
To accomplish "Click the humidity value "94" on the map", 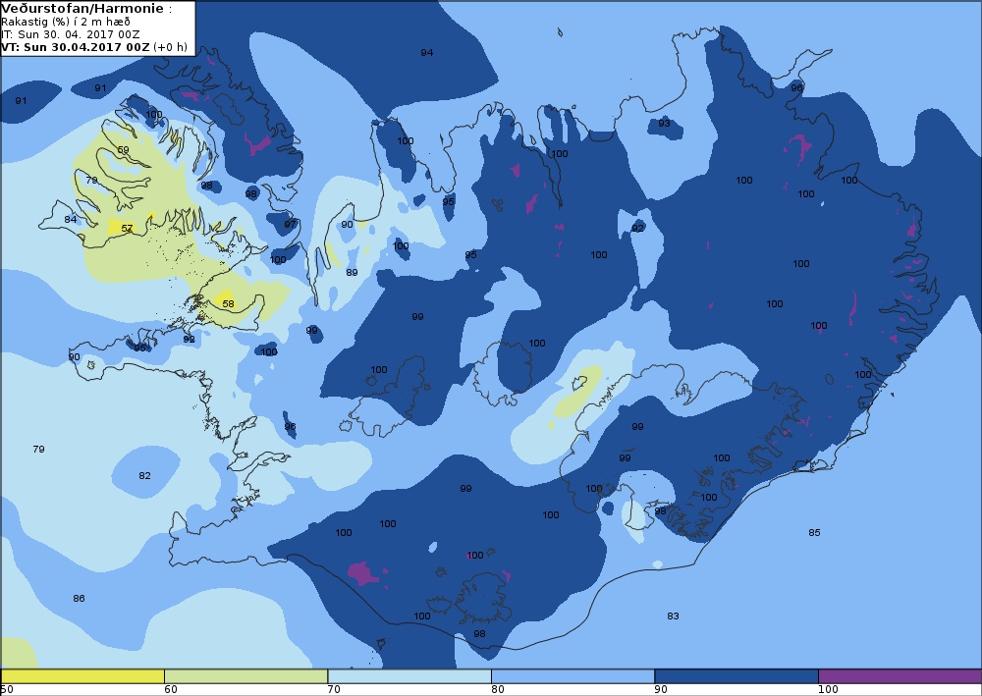I will [x=426, y=53].
